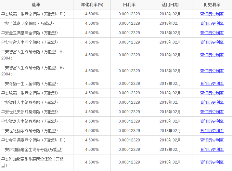Screen dimensions: 232x171
Task: Click the 适用日期 column header
Action: tap(170, 5)
